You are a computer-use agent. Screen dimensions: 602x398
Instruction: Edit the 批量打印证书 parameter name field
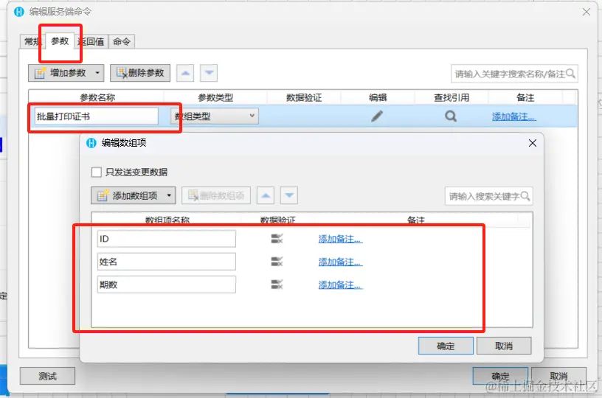(97, 116)
